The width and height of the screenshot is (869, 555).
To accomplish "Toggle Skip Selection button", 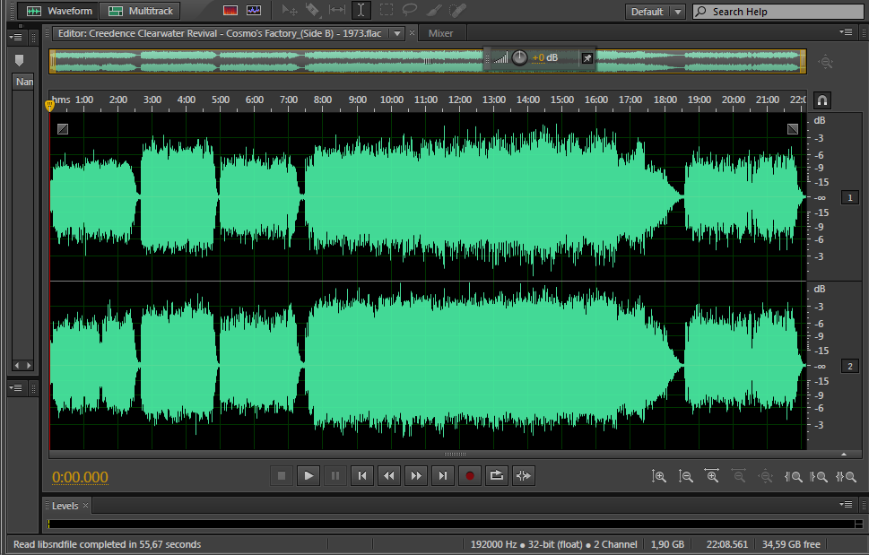I will [523, 476].
